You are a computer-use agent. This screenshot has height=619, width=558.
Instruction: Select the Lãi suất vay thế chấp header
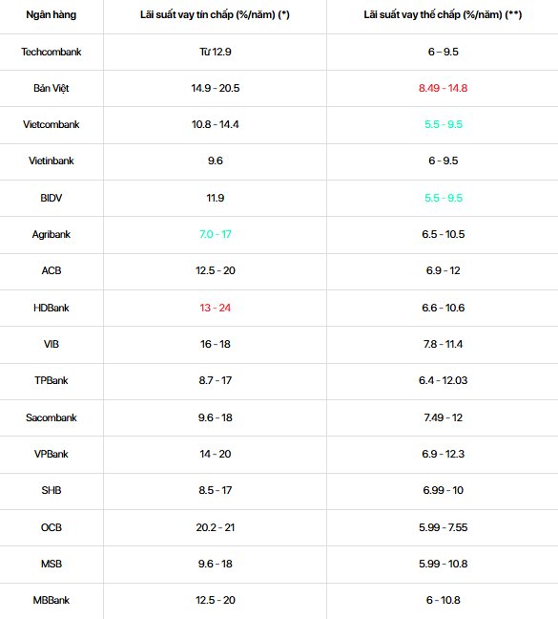pyautogui.click(x=443, y=15)
